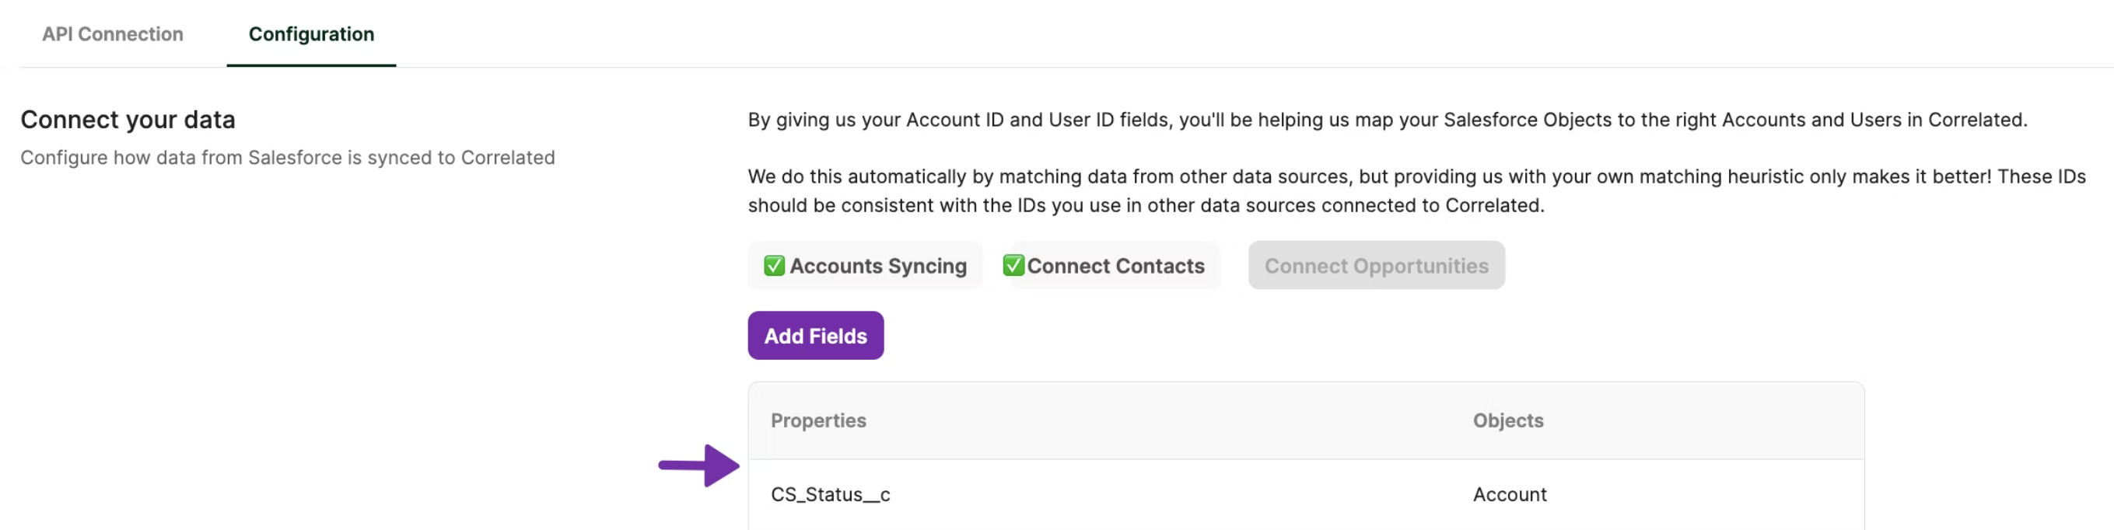Click the Account object cell
Image resolution: width=2114 pixels, height=530 pixels.
tap(1509, 495)
